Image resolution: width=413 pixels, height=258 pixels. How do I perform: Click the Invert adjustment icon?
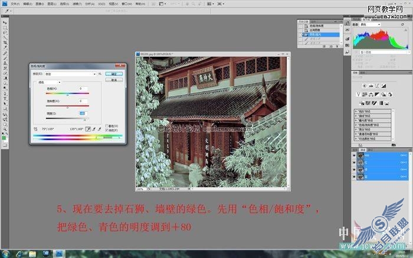click(362, 103)
